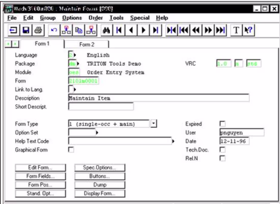Viewport: 280px width, 204px height.
Task: Open the File menu
Action: click(x=12, y=18)
